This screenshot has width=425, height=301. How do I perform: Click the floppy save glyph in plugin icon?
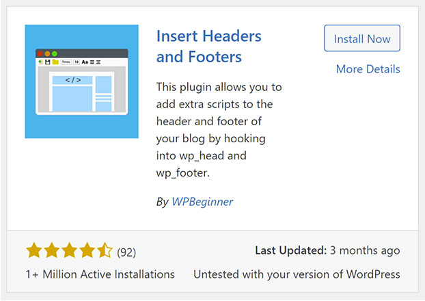(x=47, y=62)
